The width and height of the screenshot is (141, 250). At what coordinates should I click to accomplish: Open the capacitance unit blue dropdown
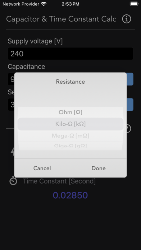130,79
